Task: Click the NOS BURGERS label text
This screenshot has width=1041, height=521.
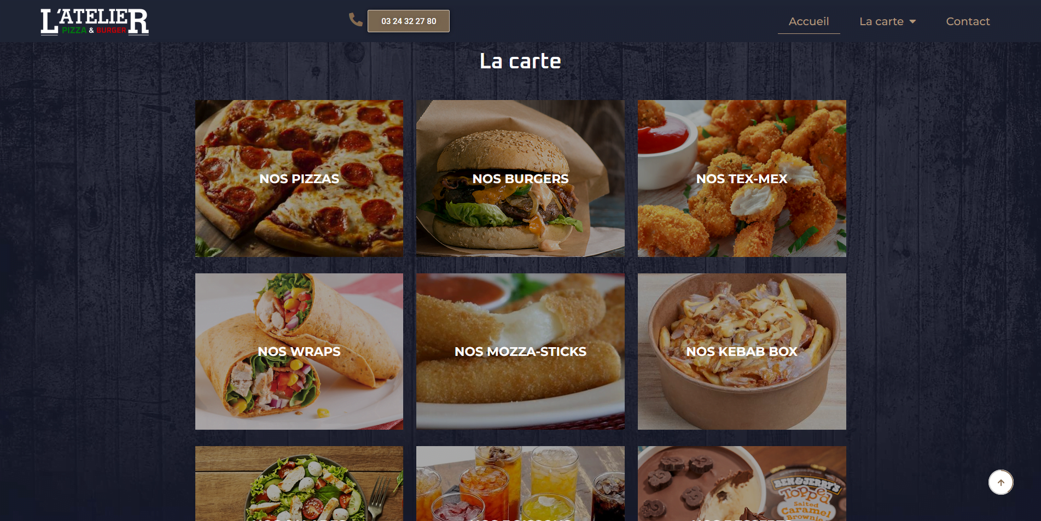Action: (x=520, y=179)
